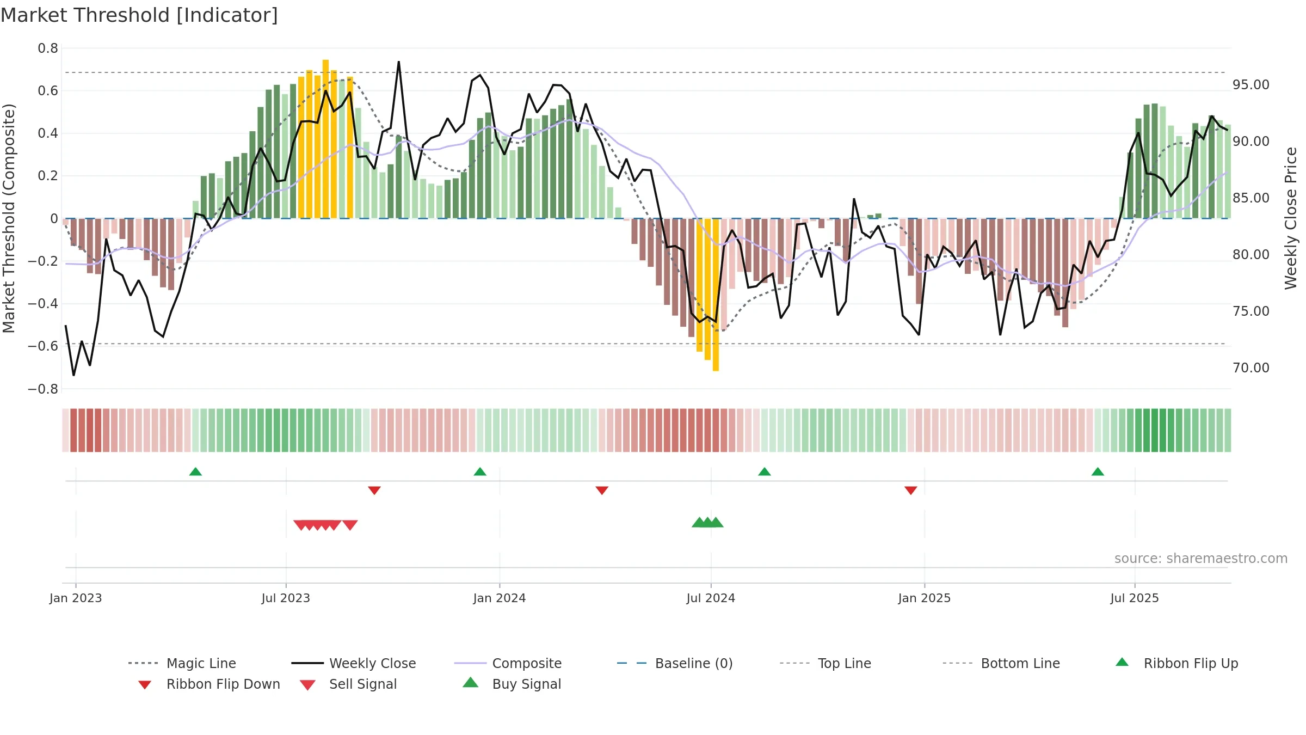The height and width of the screenshot is (735, 1306).
Task: Click the 'source: sharemaestro.com' text
Action: pos(1201,559)
